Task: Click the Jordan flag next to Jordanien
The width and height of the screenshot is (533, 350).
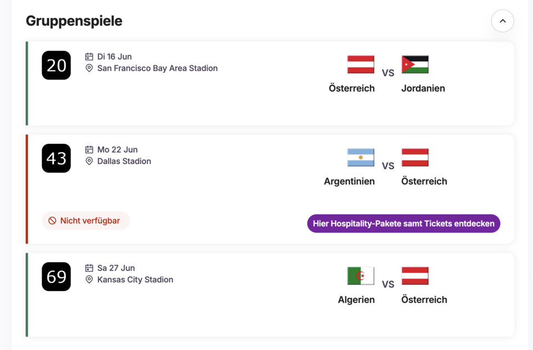Action: tap(415, 64)
